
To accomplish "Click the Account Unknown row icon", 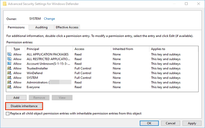I will point(9,63).
